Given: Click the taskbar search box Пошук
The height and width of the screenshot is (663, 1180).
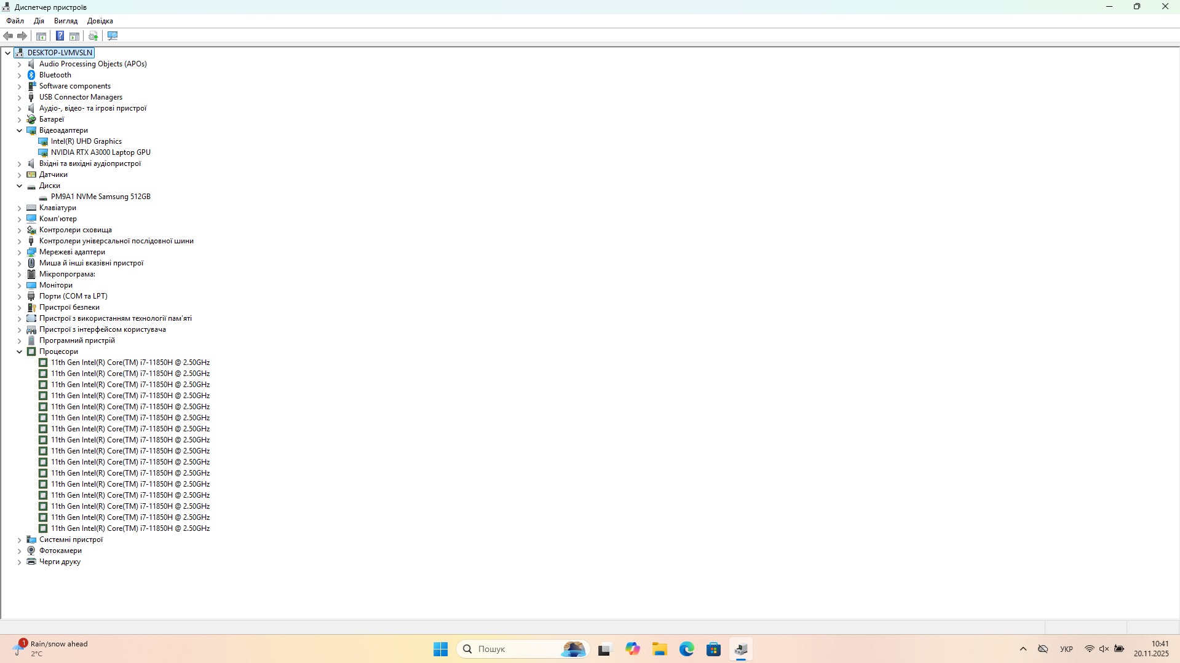Looking at the screenshot, I should point(510,649).
